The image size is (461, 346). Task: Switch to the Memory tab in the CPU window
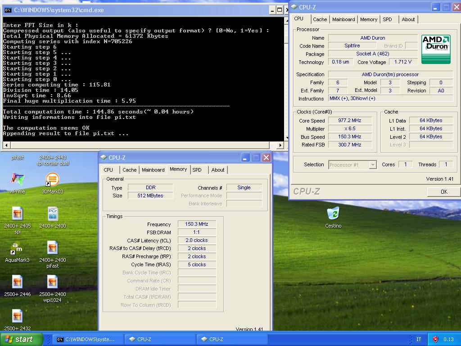tap(368, 19)
